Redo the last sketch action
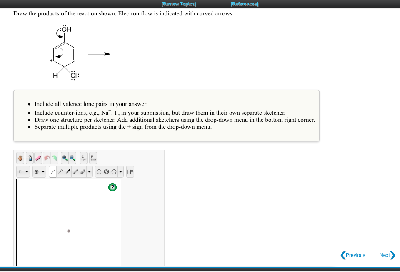 point(55,158)
